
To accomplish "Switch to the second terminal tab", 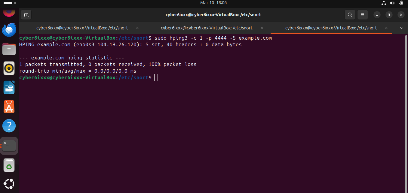I will coord(207,28).
